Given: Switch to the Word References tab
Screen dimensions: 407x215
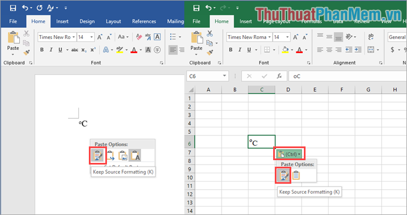Looking at the screenshot, I should point(144,21).
